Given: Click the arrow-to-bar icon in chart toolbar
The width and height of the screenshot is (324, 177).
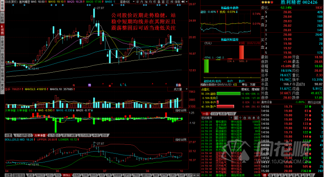Looking at the screenshot, I should (183, 1).
